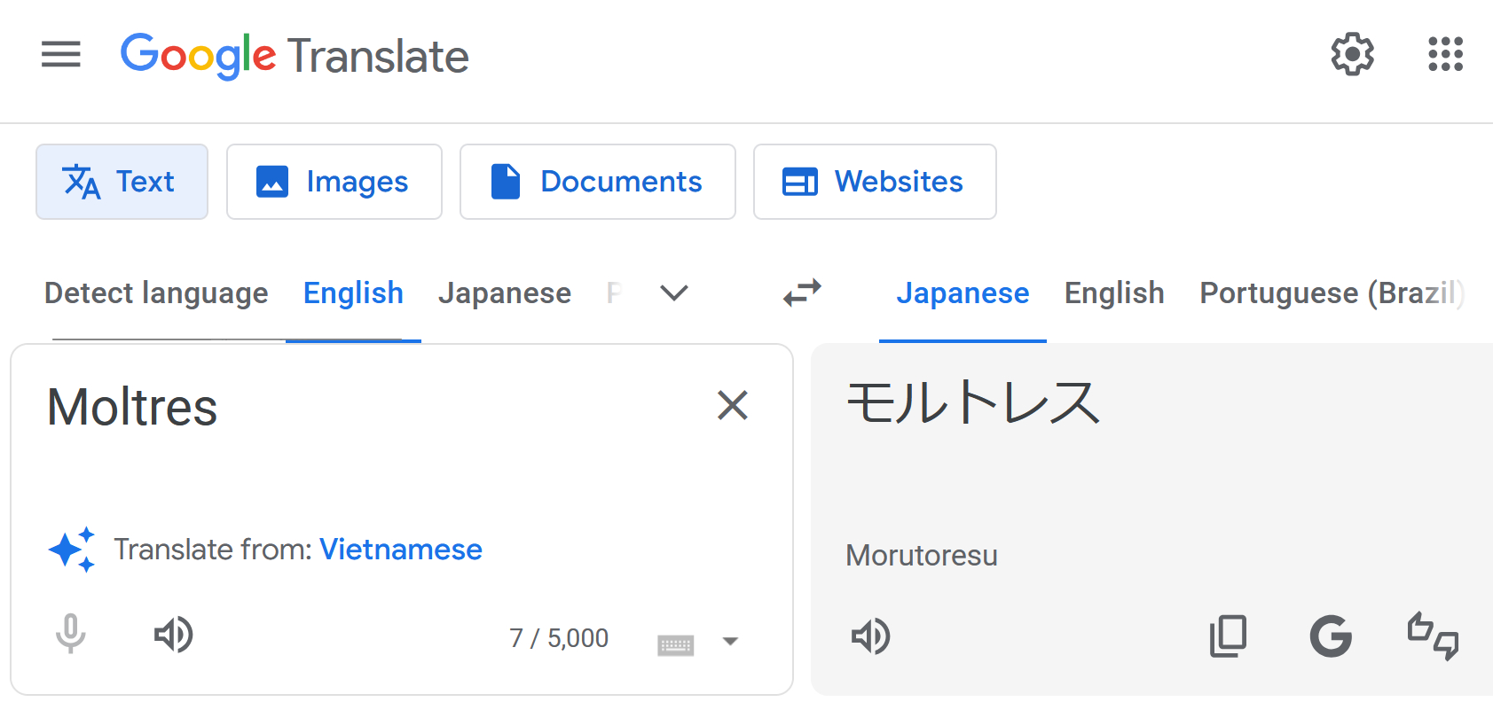The height and width of the screenshot is (702, 1493).
Task: Choose Japanese as source language
Action: (504, 293)
